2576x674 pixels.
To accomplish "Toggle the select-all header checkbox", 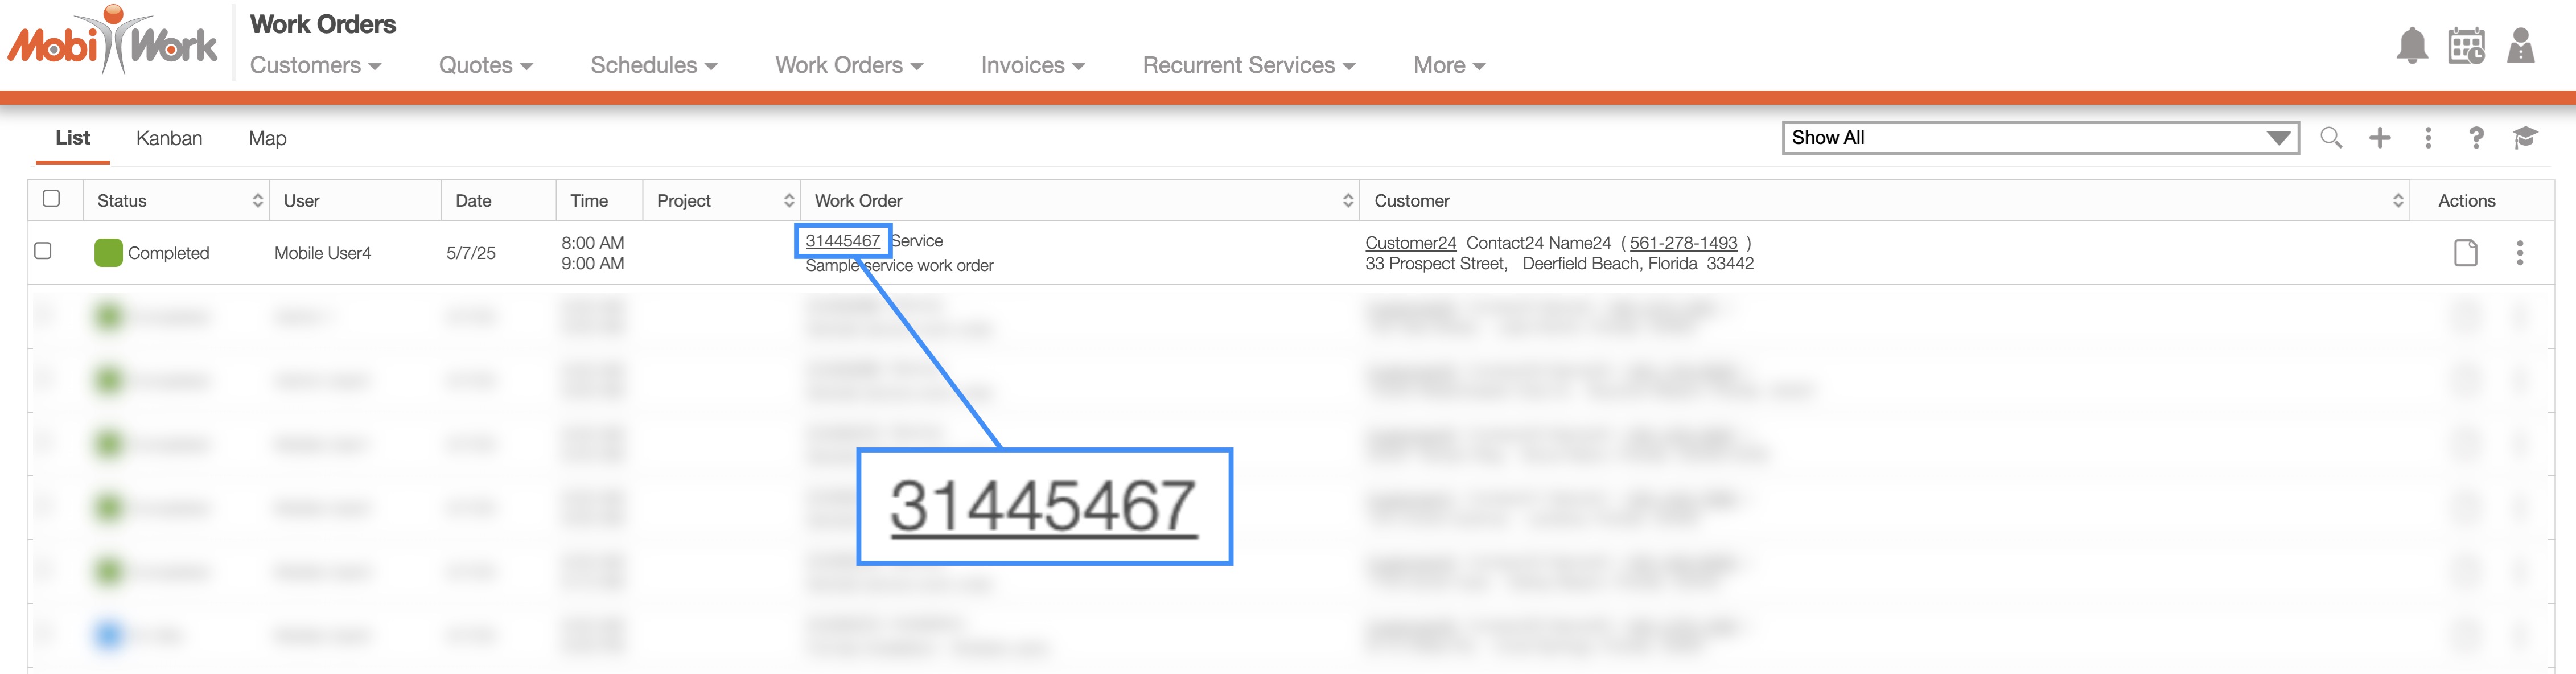I will [51, 198].
